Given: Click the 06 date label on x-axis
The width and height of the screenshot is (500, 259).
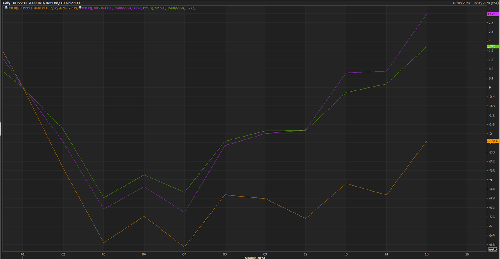Looking at the screenshot, I should click(144, 254).
